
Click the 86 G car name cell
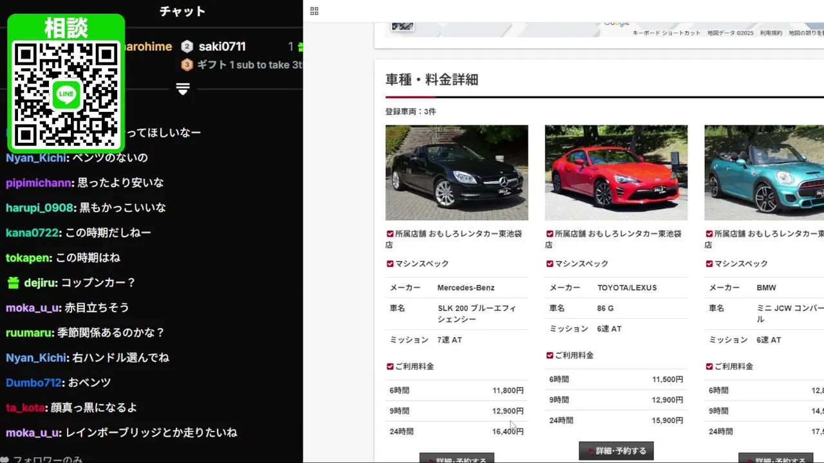[606, 308]
